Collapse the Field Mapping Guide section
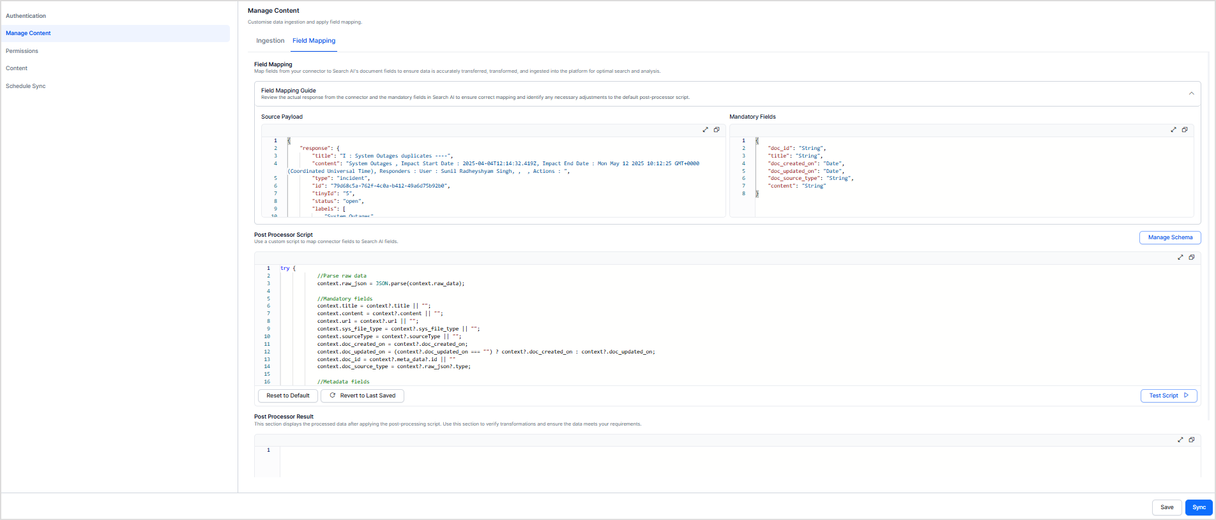This screenshot has height=520, width=1216. coord(1191,94)
